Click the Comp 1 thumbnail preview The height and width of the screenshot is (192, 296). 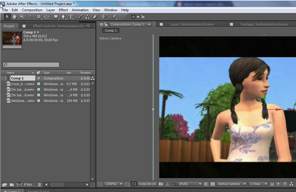tap(12, 39)
